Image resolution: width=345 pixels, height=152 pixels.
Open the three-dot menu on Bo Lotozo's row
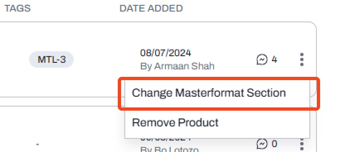[x=301, y=145]
